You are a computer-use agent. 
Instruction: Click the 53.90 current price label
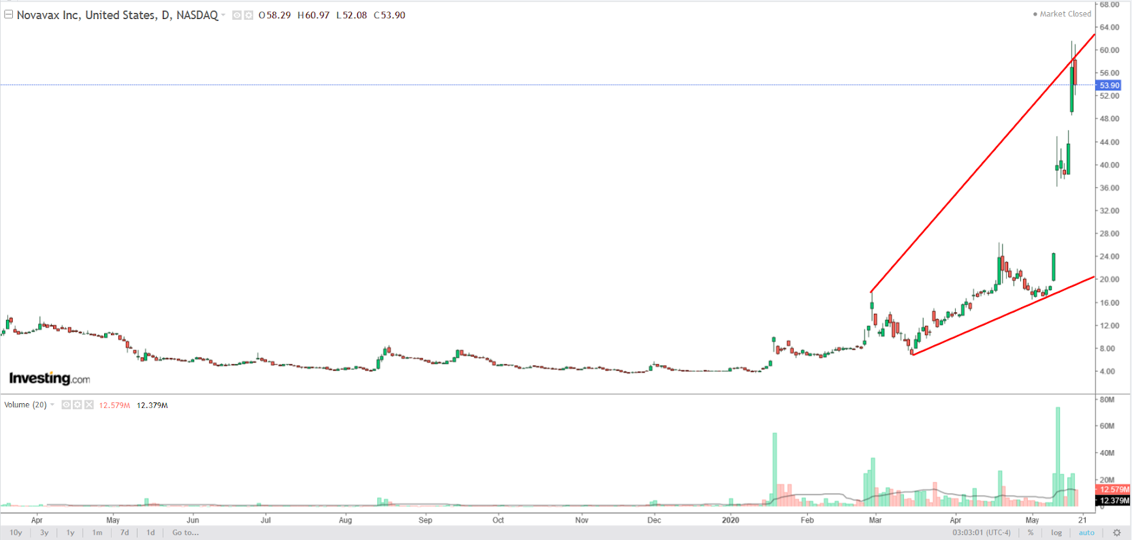click(1109, 85)
